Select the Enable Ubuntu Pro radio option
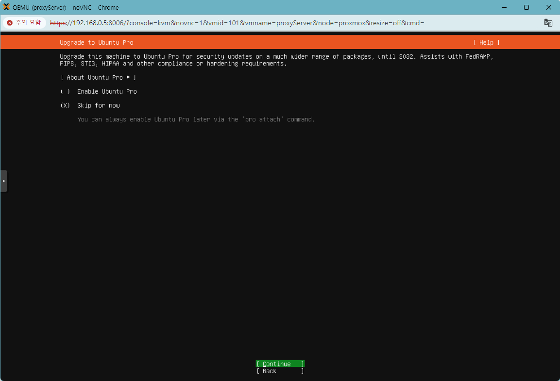Viewport: 560px width, 381px height. click(99, 91)
